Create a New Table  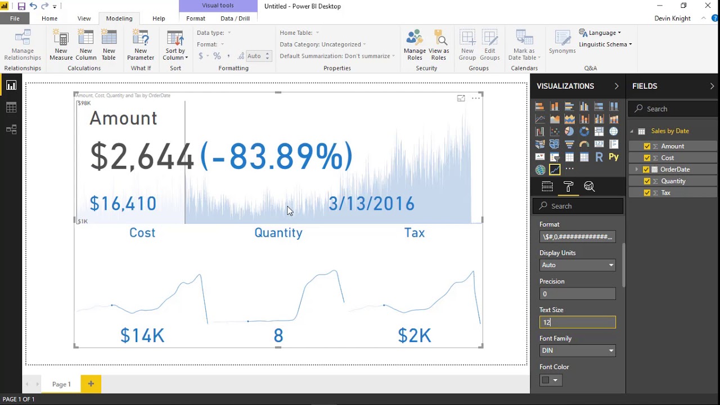point(109,46)
